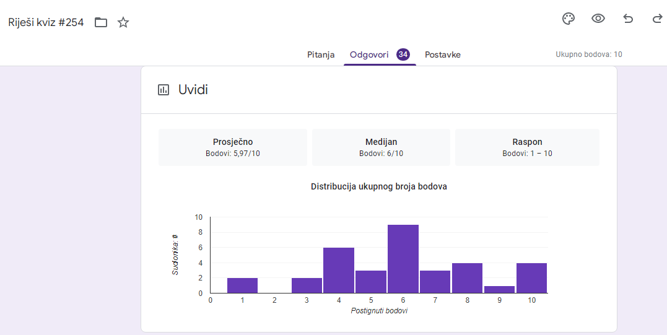Viewport: 667px width, 335px height.
Task: Click the Ukupno bodova: 10 text
Action: tap(589, 54)
